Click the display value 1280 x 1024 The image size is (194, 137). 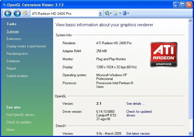tap(116, 67)
